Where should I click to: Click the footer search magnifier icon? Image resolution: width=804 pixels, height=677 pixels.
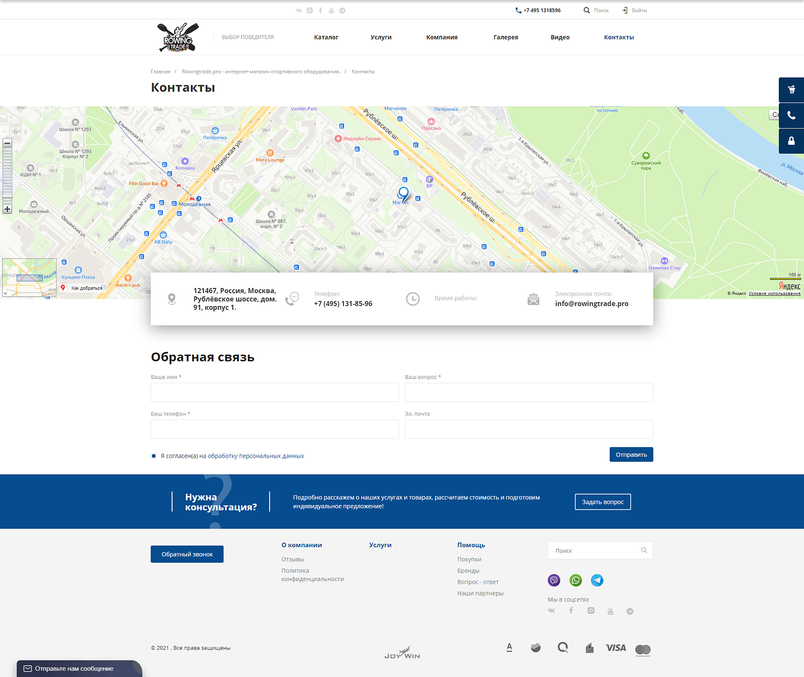click(644, 550)
